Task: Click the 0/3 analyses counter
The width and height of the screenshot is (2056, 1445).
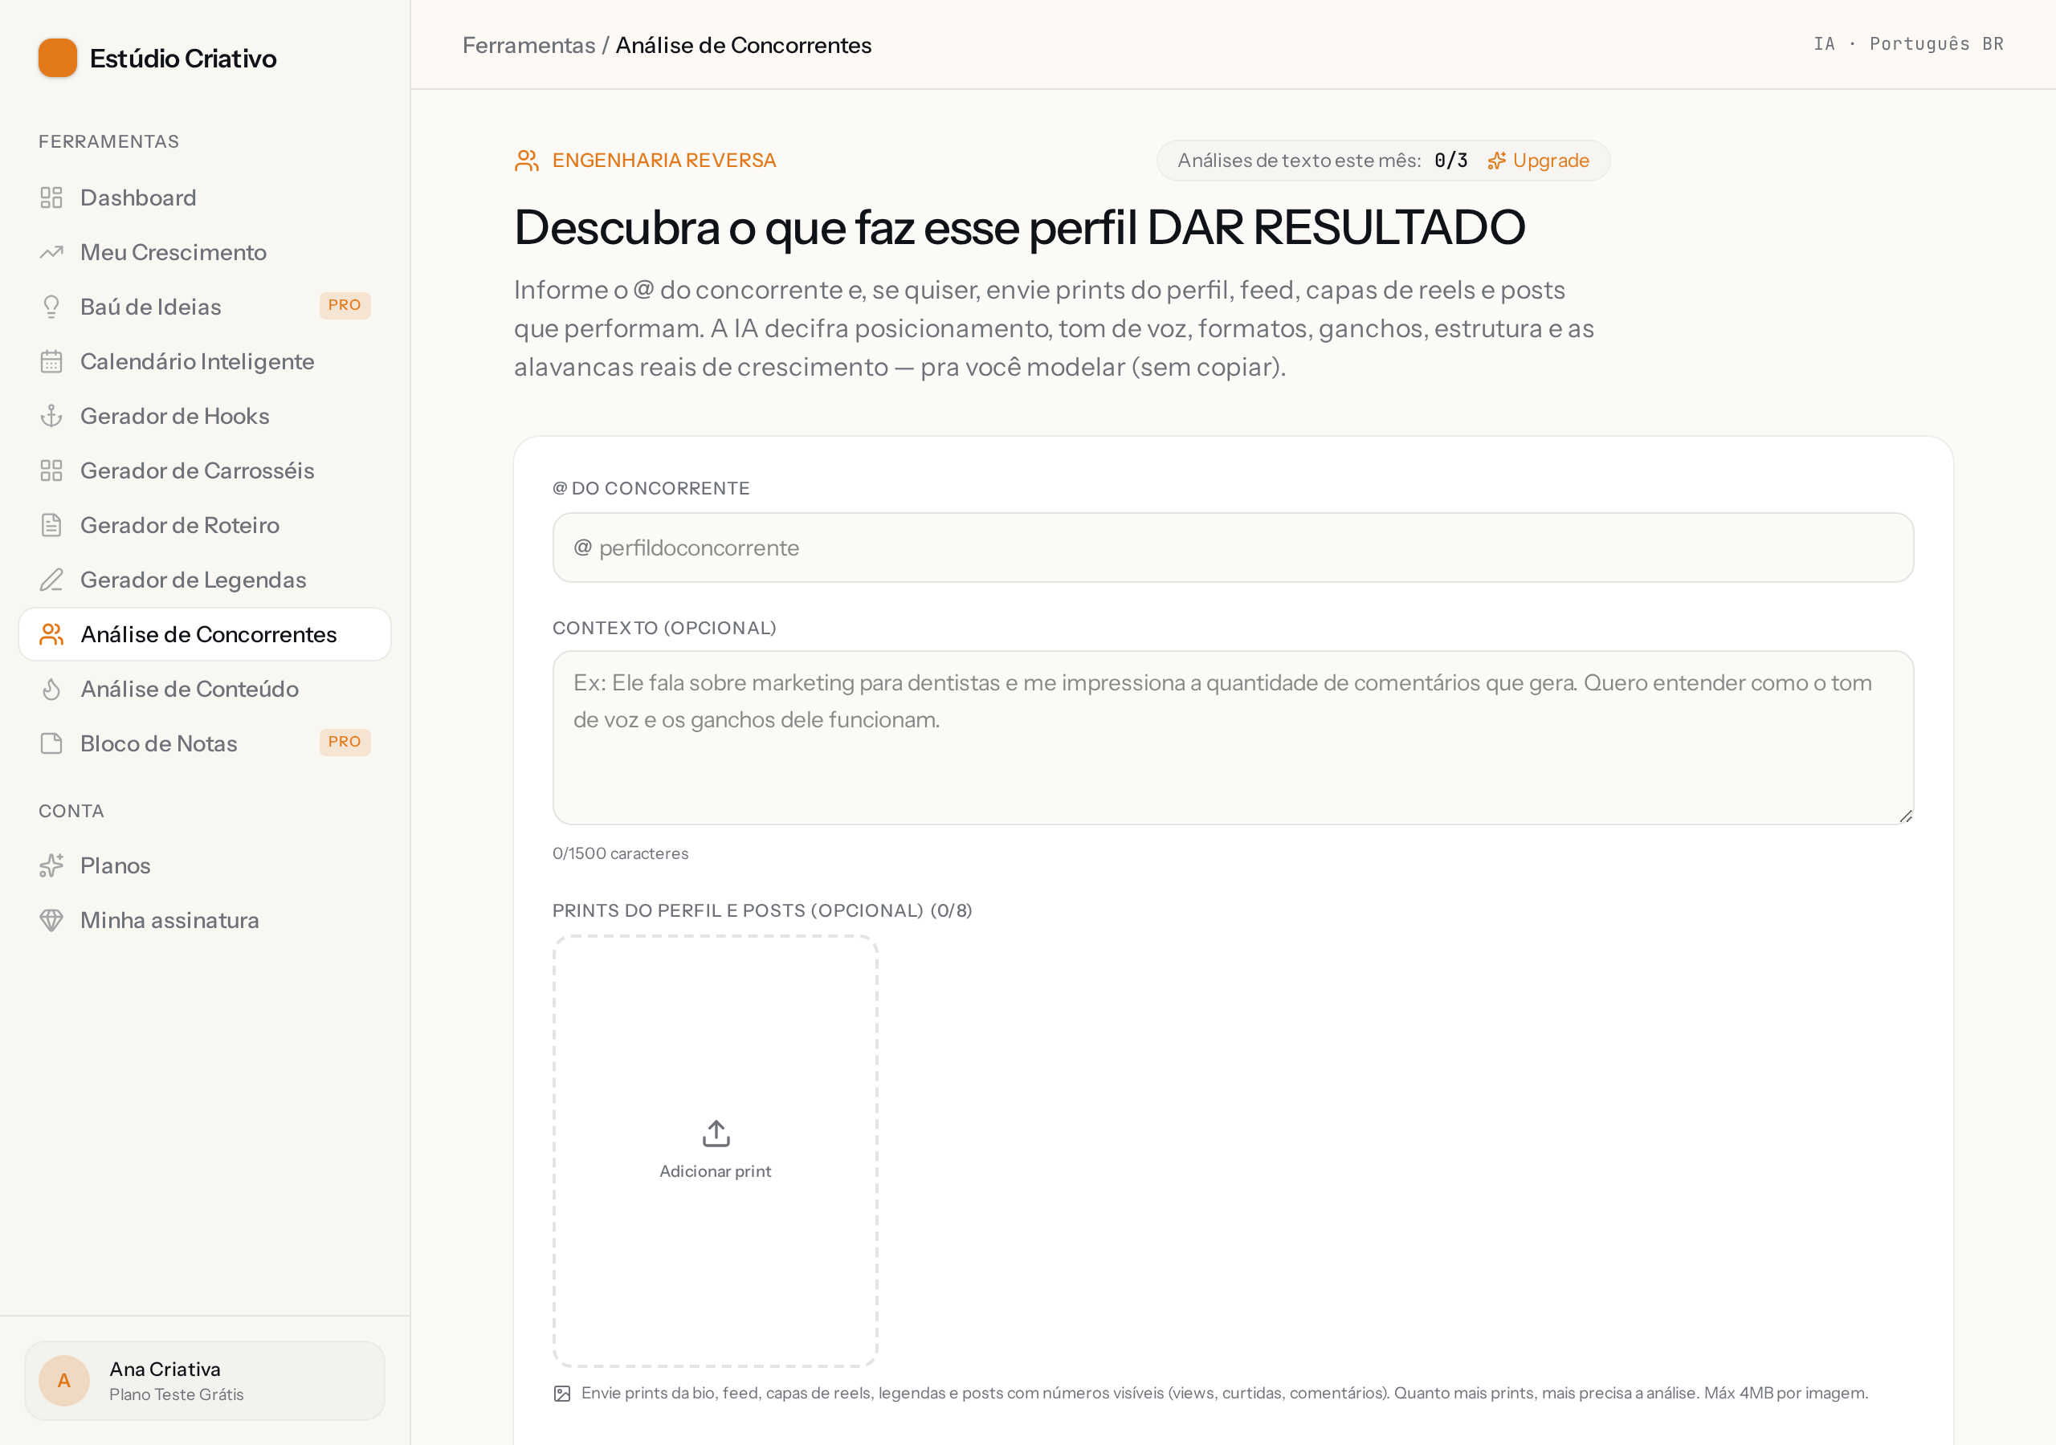Action: [1450, 161]
